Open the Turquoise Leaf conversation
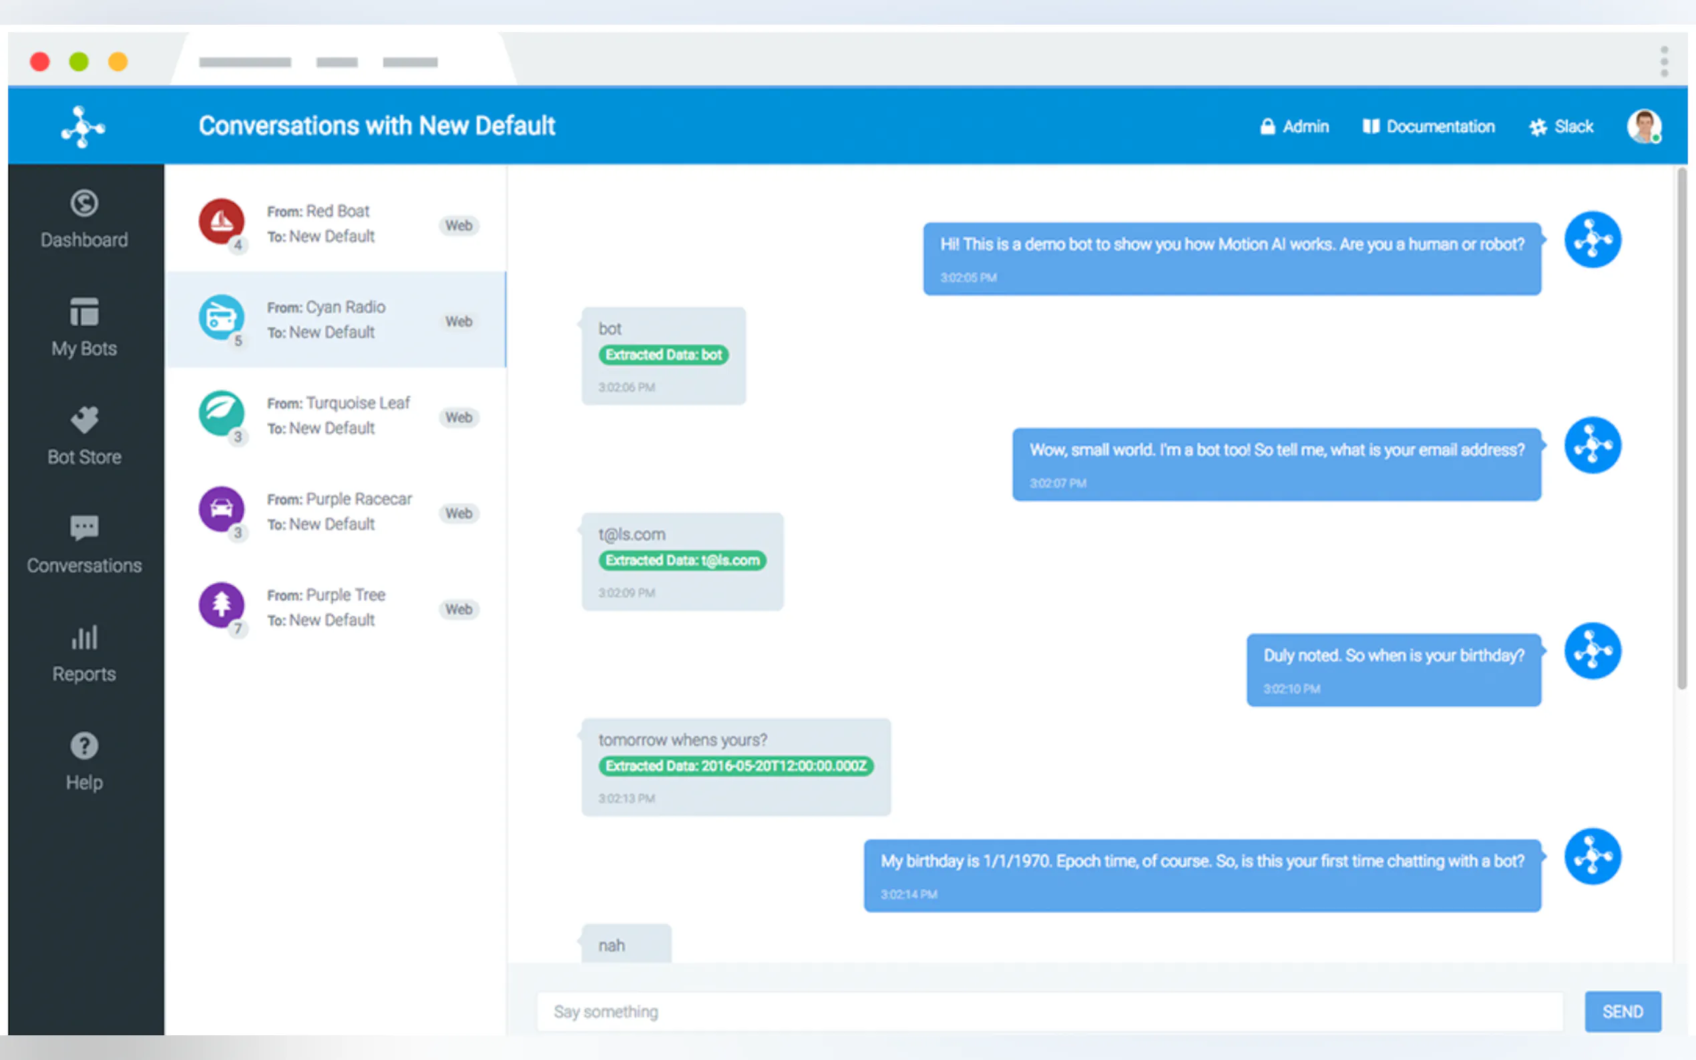The width and height of the screenshot is (1696, 1060). pyautogui.click(x=337, y=416)
